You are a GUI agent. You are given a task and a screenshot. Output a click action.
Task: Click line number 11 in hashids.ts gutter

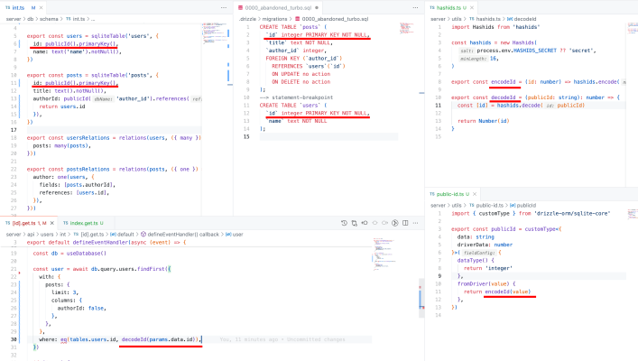coord(439,106)
